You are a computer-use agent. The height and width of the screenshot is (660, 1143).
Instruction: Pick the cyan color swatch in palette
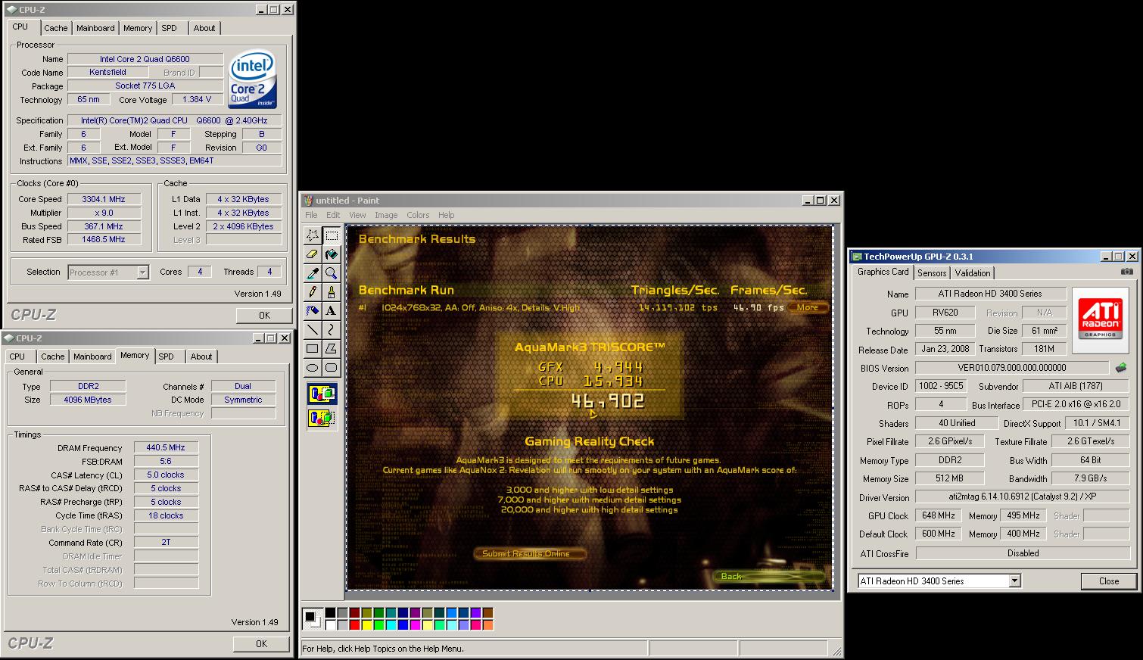pos(391,625)
